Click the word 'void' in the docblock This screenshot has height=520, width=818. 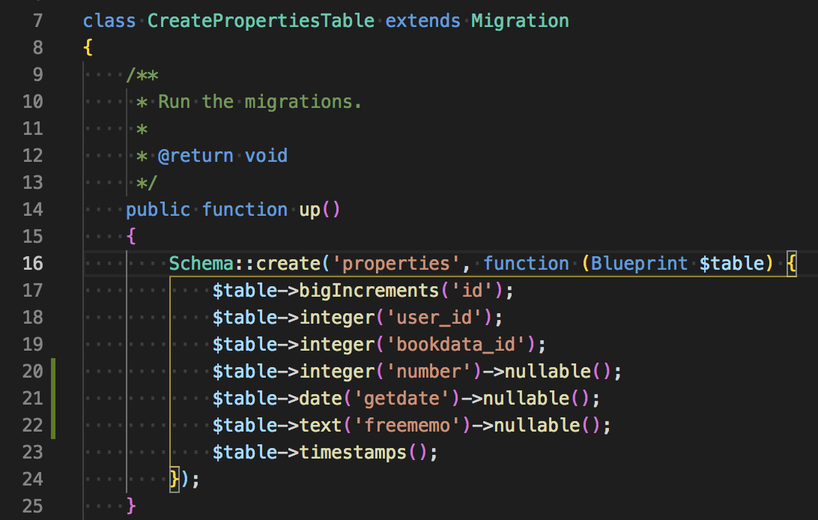(266, 155)
